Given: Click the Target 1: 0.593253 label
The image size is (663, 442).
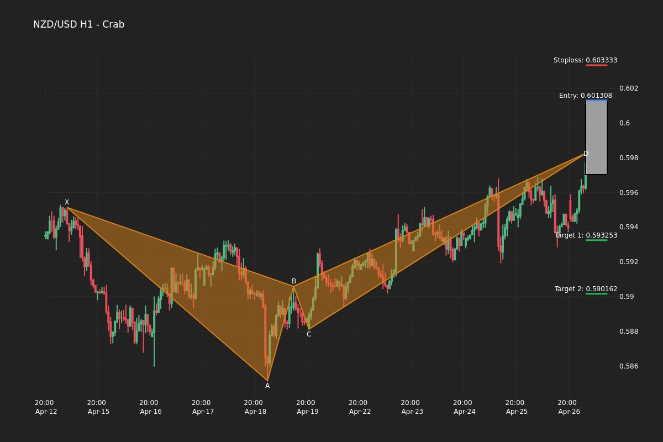Looking at the screenshot, I should pyautogui.click(x=586, y=235).
